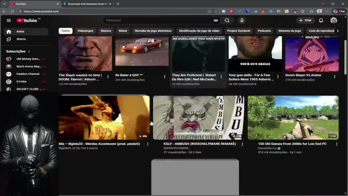
Task: Open the QR code extension icon
Action: point(287,11)
